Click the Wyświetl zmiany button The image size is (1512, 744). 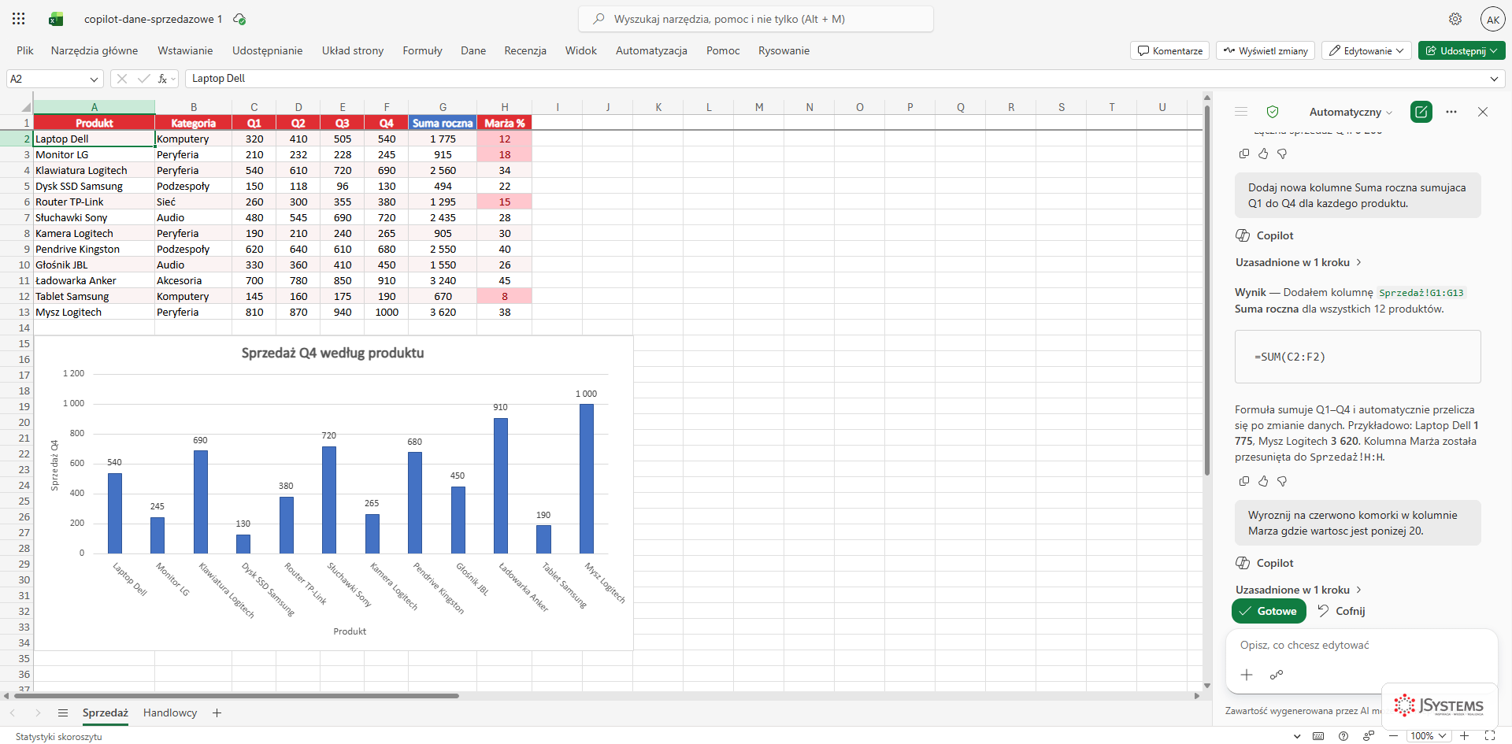pyautogui.click(x=1266, y=51)
